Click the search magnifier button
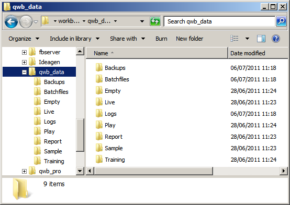The height and width of the screenshot is (205, 290). pos(281,21)
